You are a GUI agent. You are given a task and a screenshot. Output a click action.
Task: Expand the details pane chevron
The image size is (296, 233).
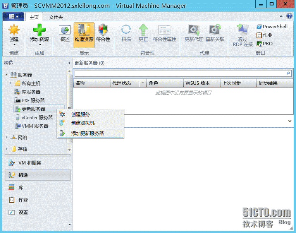pos(290,121)
